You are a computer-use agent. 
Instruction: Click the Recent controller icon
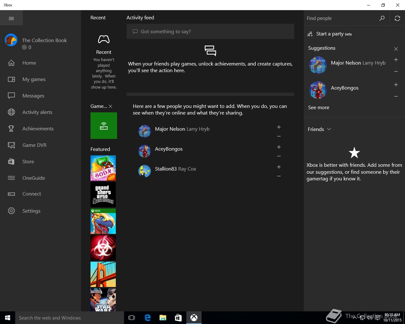104,39
